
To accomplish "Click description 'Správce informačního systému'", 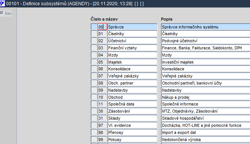I will click(x=206, y=27).
